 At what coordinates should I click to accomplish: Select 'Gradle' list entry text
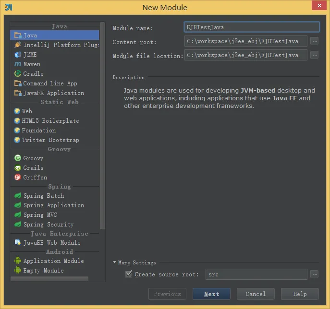pyautogui.click(x=33, y=73)
